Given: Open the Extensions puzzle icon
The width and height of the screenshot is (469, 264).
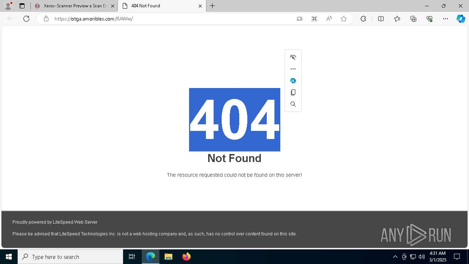Looking at the screenshot, I should point(363,19).
